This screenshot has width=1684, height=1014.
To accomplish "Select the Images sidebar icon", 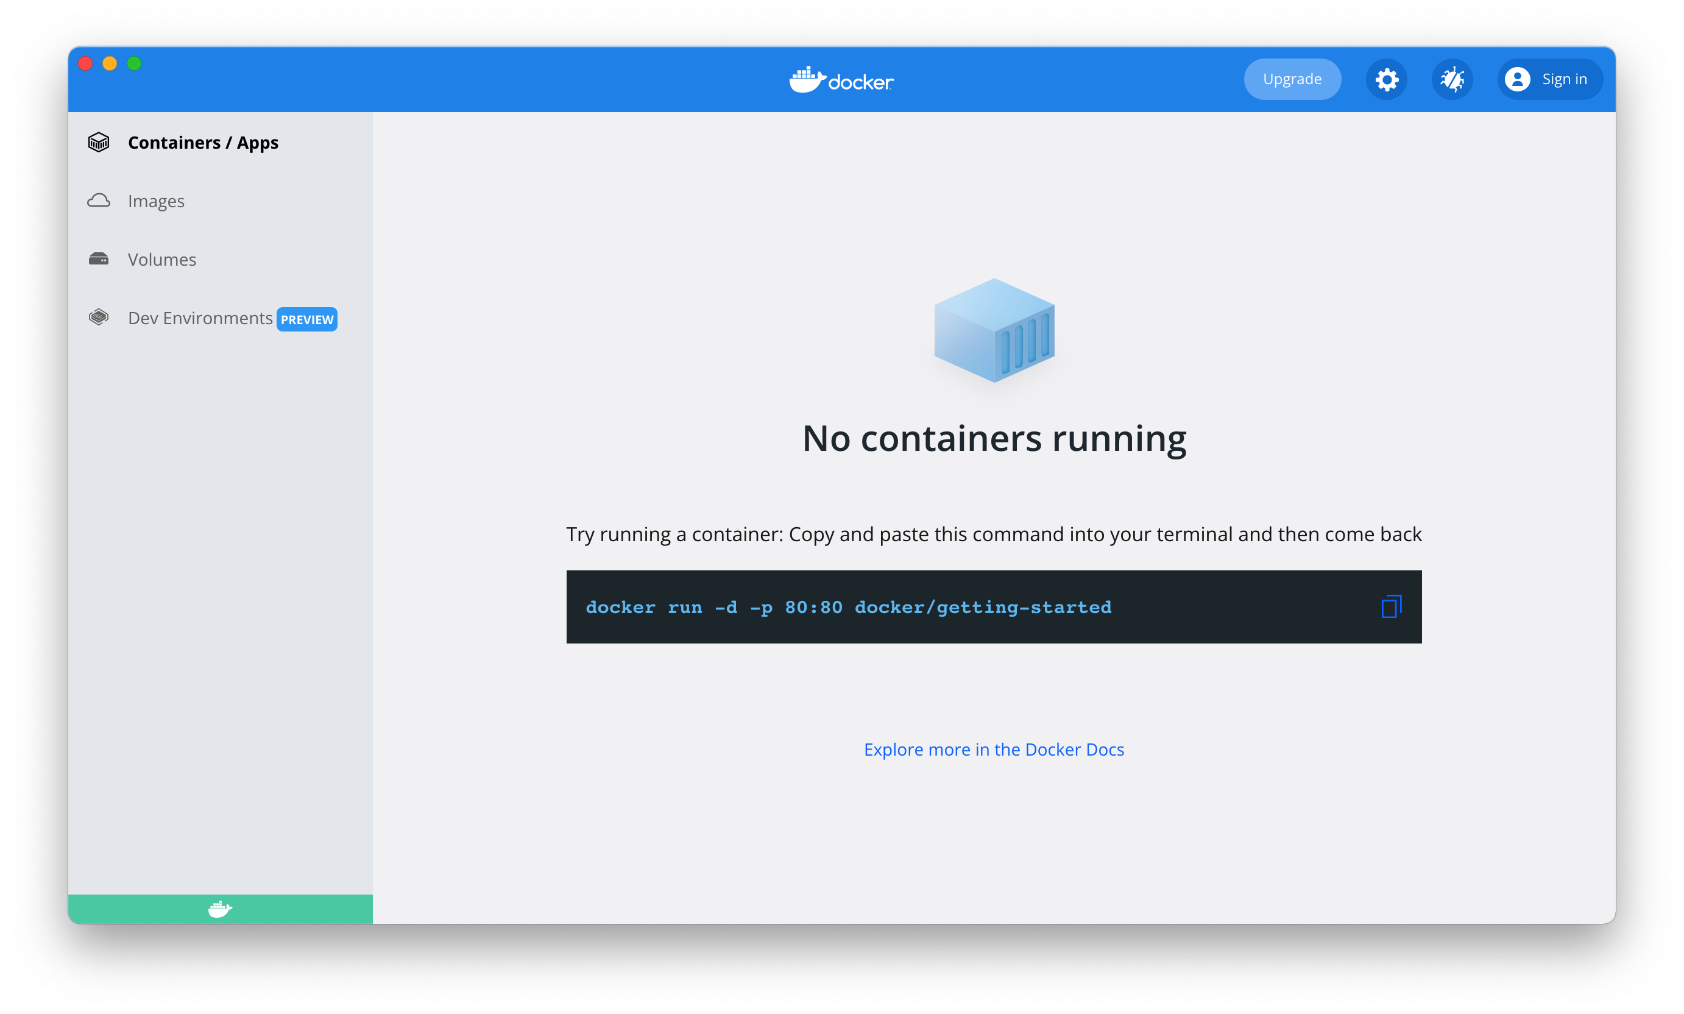I will 98,200.
